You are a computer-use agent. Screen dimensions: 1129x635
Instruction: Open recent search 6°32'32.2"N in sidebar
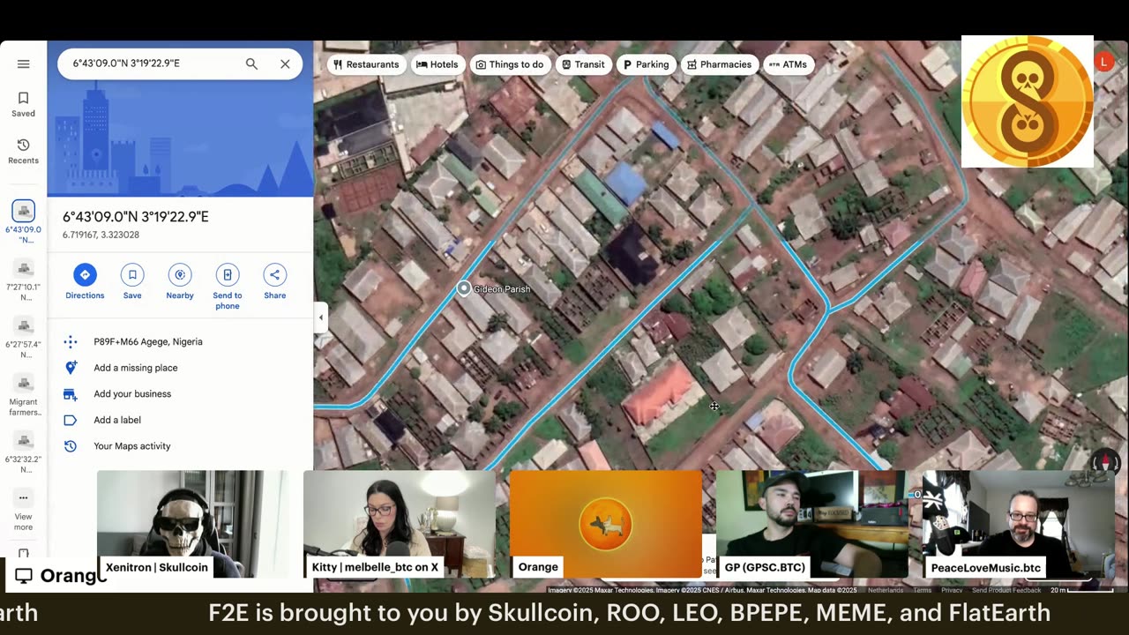[24, 451]
